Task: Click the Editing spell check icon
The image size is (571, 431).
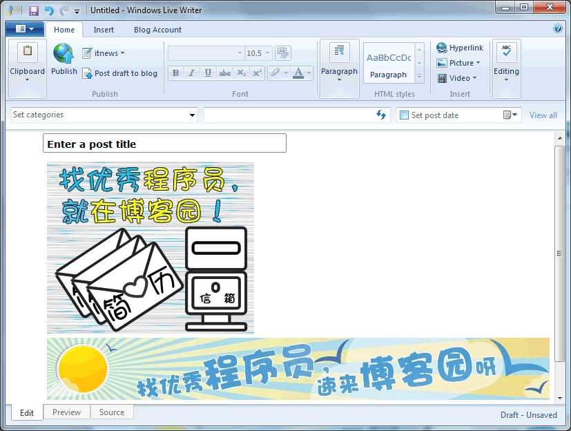Action: pyautogui.click(x=506, y=52)
